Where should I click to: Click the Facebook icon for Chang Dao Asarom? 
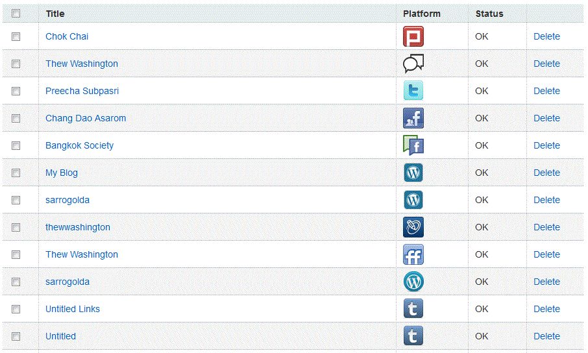[x=413, y=118]
